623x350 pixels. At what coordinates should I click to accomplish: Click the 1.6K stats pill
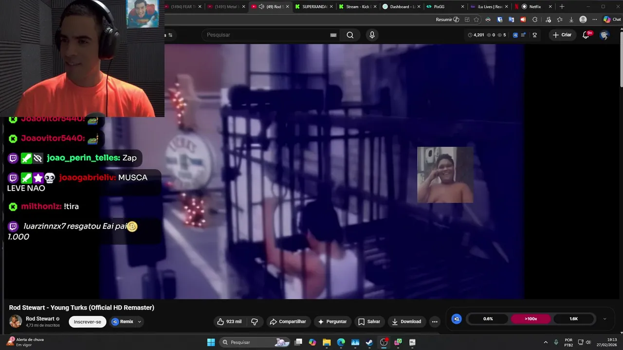pos(574,319)
